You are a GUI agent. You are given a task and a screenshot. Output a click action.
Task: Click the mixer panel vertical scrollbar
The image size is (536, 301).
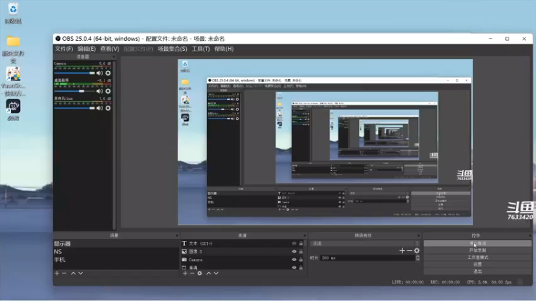click(114, 145)
